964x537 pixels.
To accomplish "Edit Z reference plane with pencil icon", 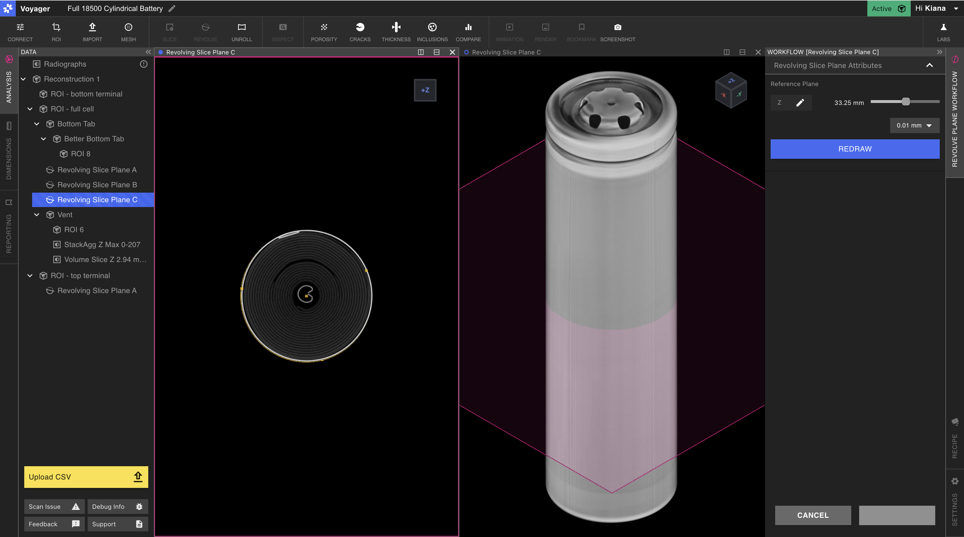I will [800, 103].
